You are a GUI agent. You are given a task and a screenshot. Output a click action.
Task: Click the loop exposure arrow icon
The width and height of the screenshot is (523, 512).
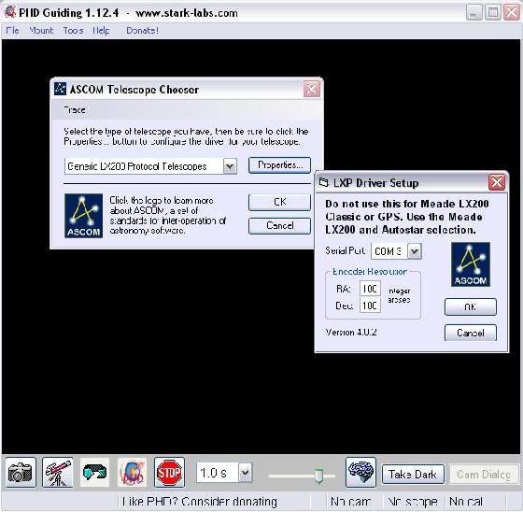94,473
